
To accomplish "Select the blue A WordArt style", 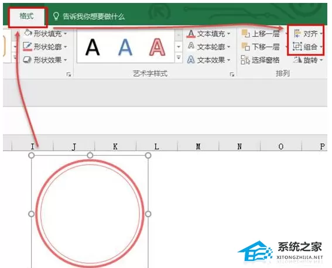I will (125, 47).
